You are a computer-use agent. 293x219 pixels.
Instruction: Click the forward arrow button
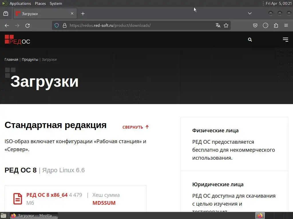(17, 25)
